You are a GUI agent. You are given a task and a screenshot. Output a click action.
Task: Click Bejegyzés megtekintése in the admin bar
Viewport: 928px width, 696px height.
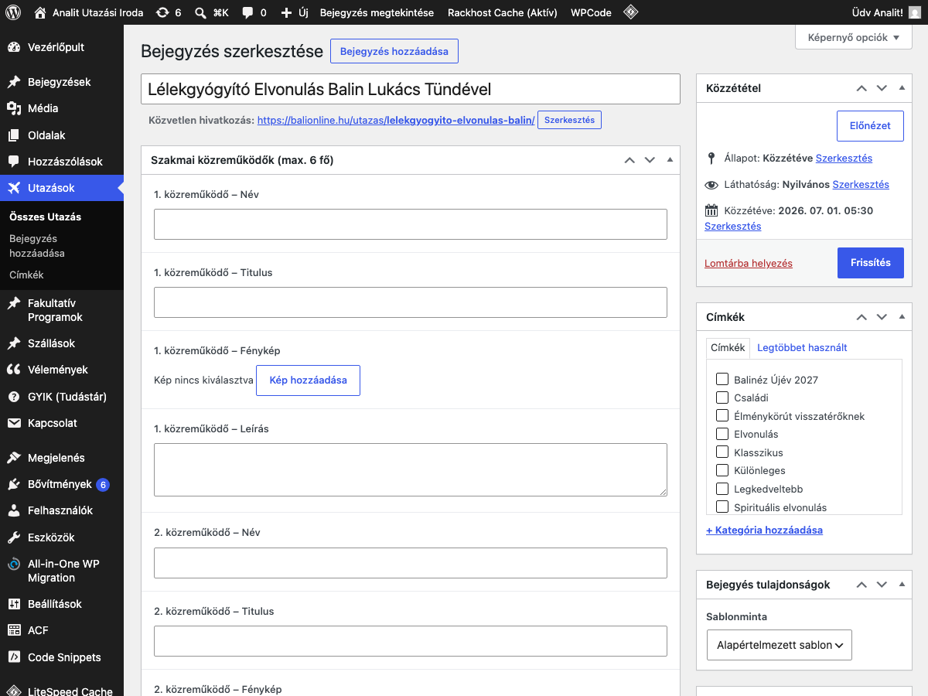(377, 12)
